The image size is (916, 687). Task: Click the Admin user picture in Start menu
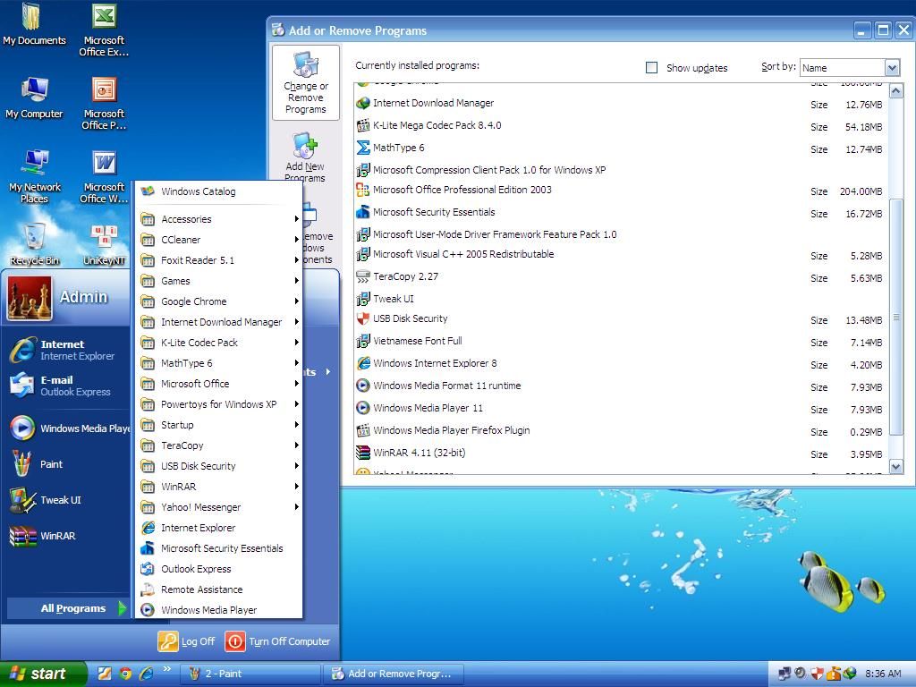[x=30, y=298]
